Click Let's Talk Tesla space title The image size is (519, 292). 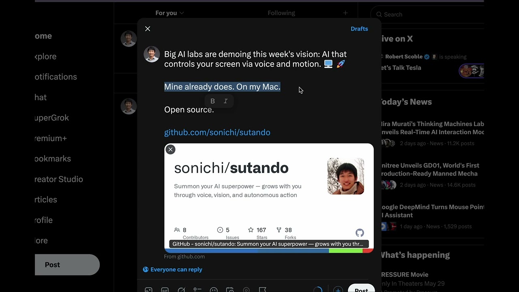(x=401, y=68)
